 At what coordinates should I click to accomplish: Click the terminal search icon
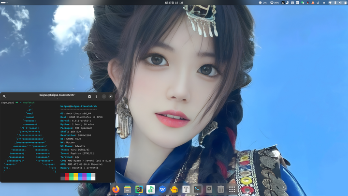tap(4, 96)
